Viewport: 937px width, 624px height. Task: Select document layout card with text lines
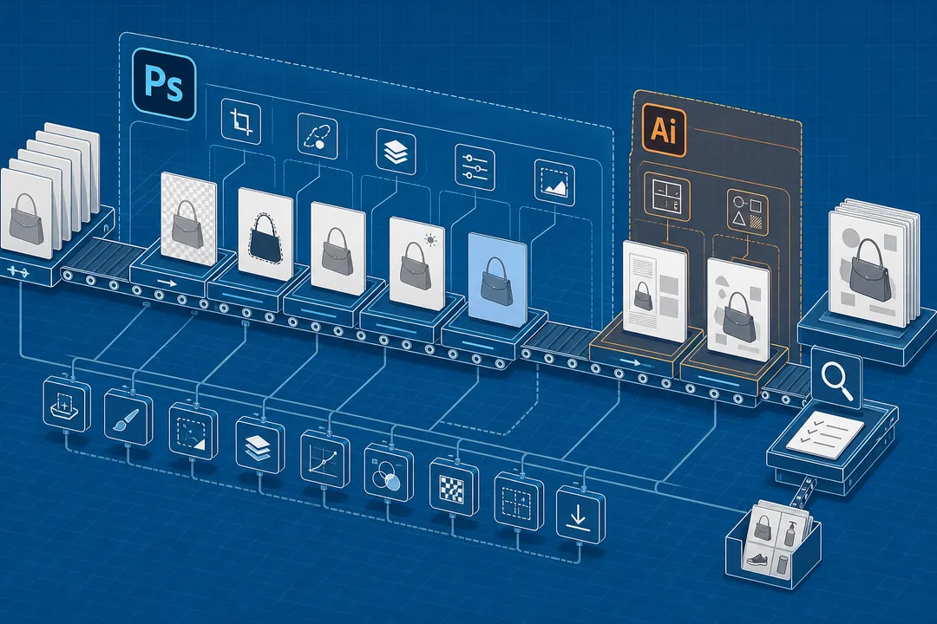pyautogui.click(x=654, y=292)
